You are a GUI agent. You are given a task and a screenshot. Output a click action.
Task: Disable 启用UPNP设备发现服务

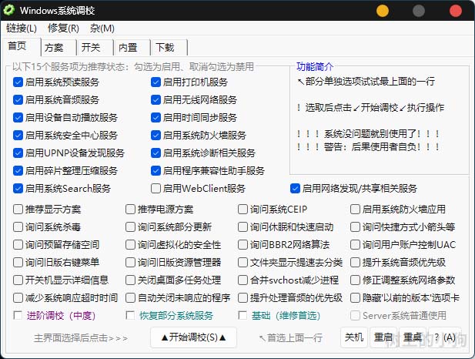pos(18,153)
